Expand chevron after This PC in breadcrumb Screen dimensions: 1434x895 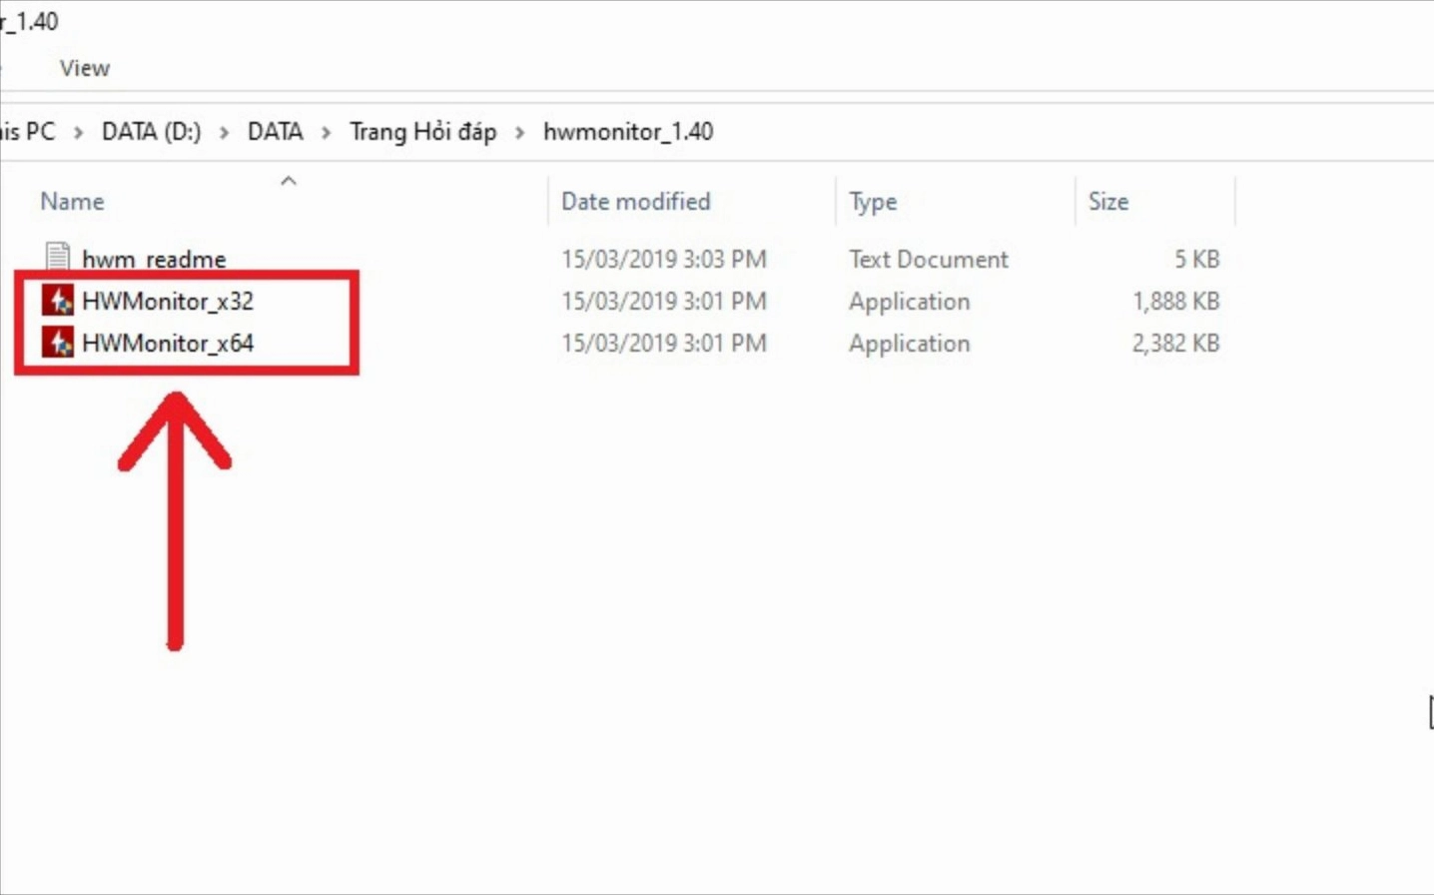[x=78, y=132]
